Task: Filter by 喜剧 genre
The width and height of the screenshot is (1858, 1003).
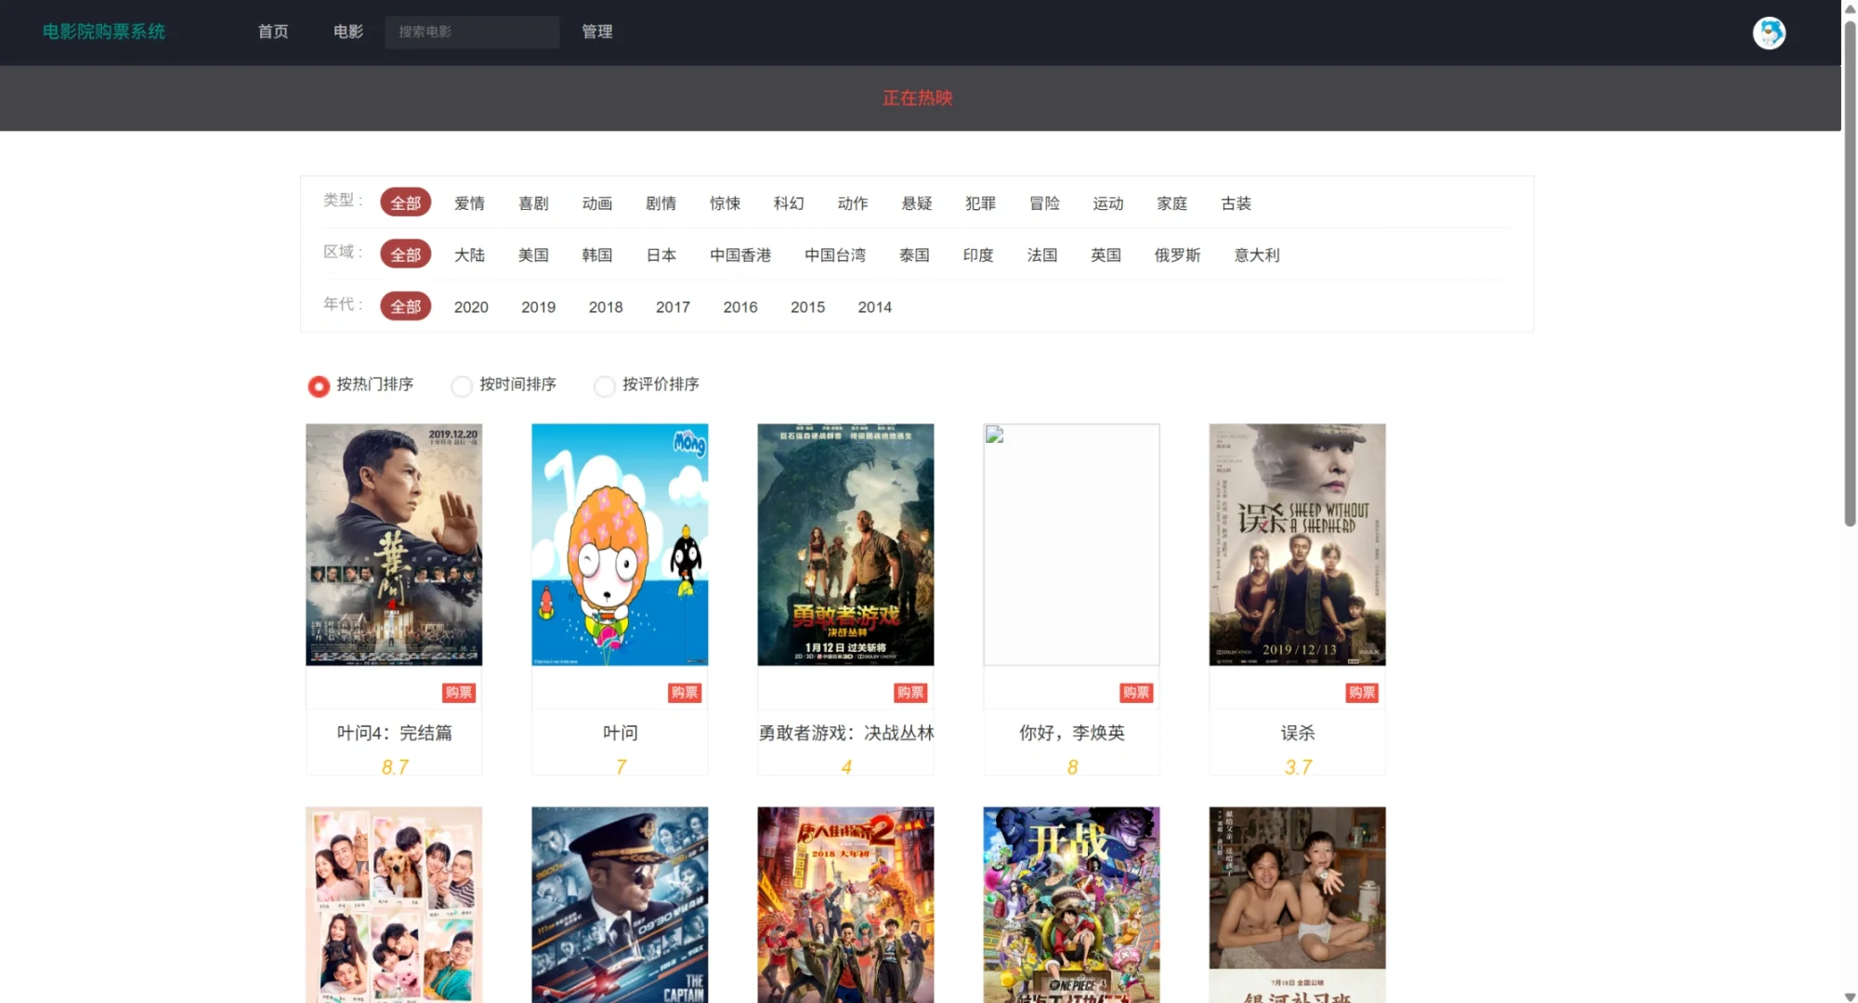Action: point(533,203)
